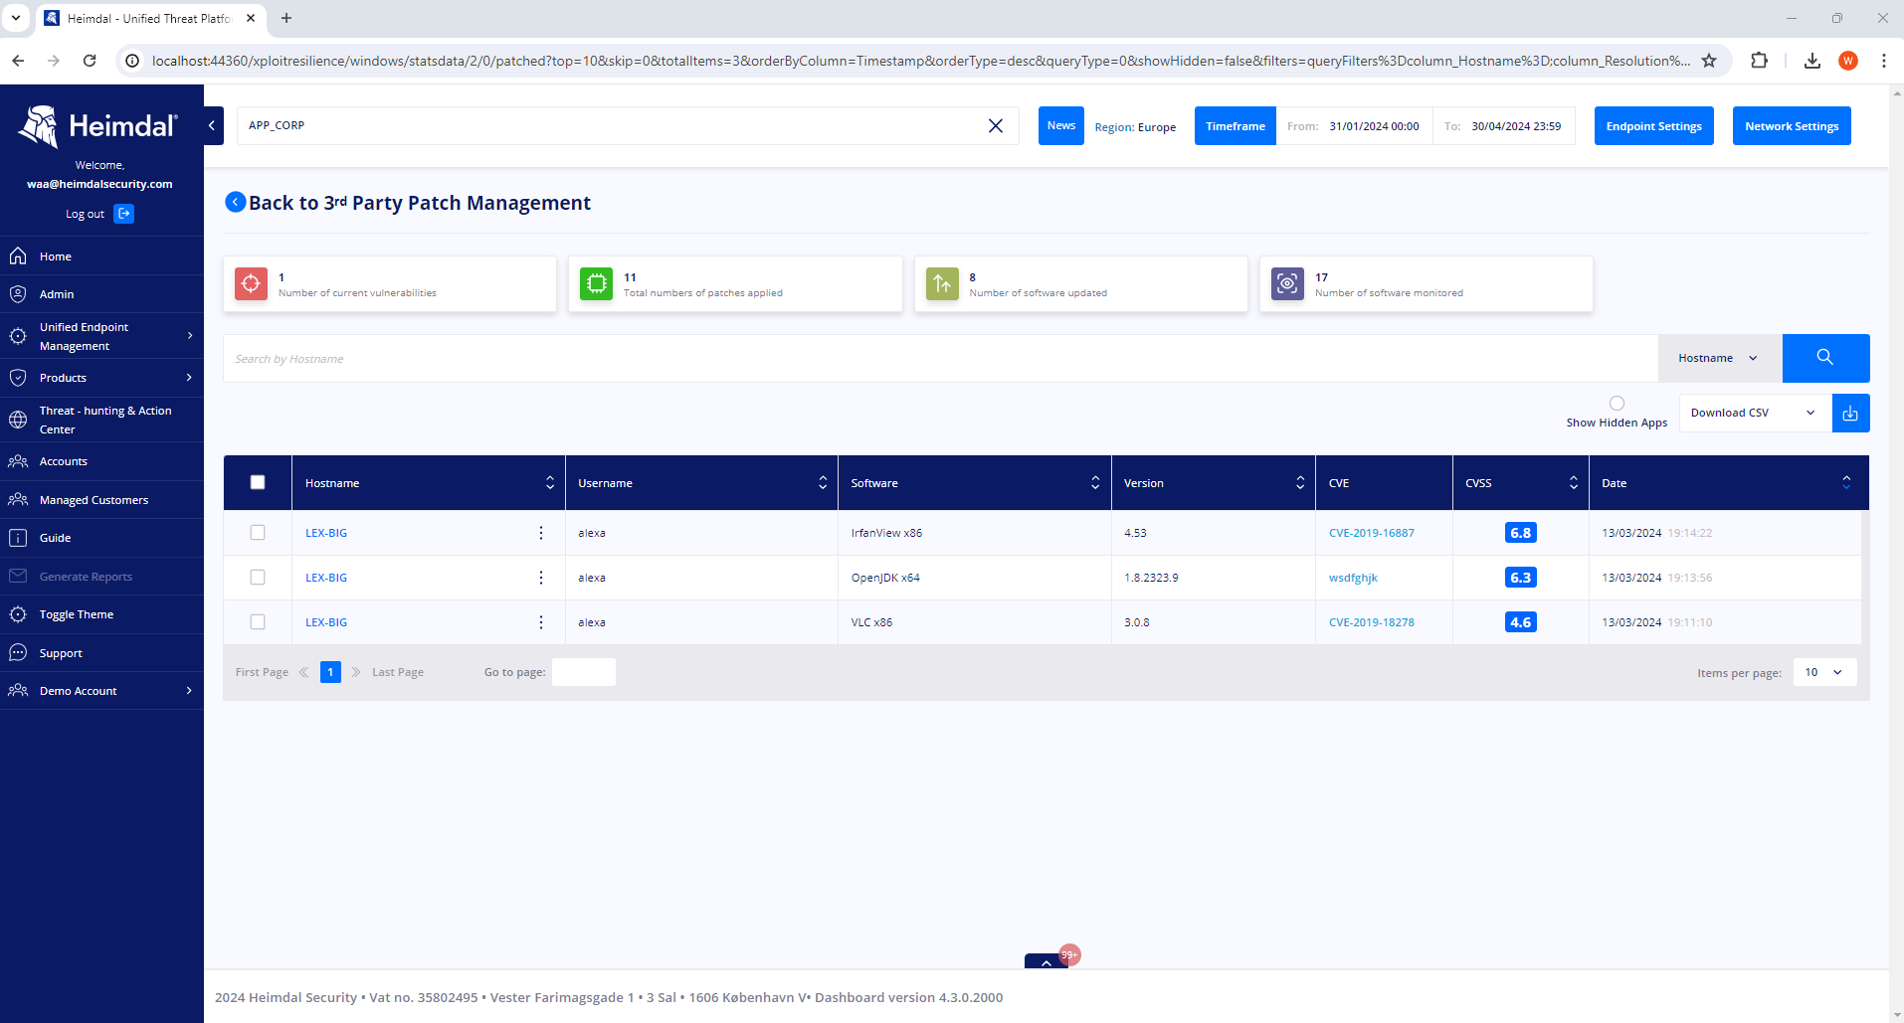Screen dimensions: 1904x1023
Task: Open Endpoint Settings
Action: [x=1653, y=126]
